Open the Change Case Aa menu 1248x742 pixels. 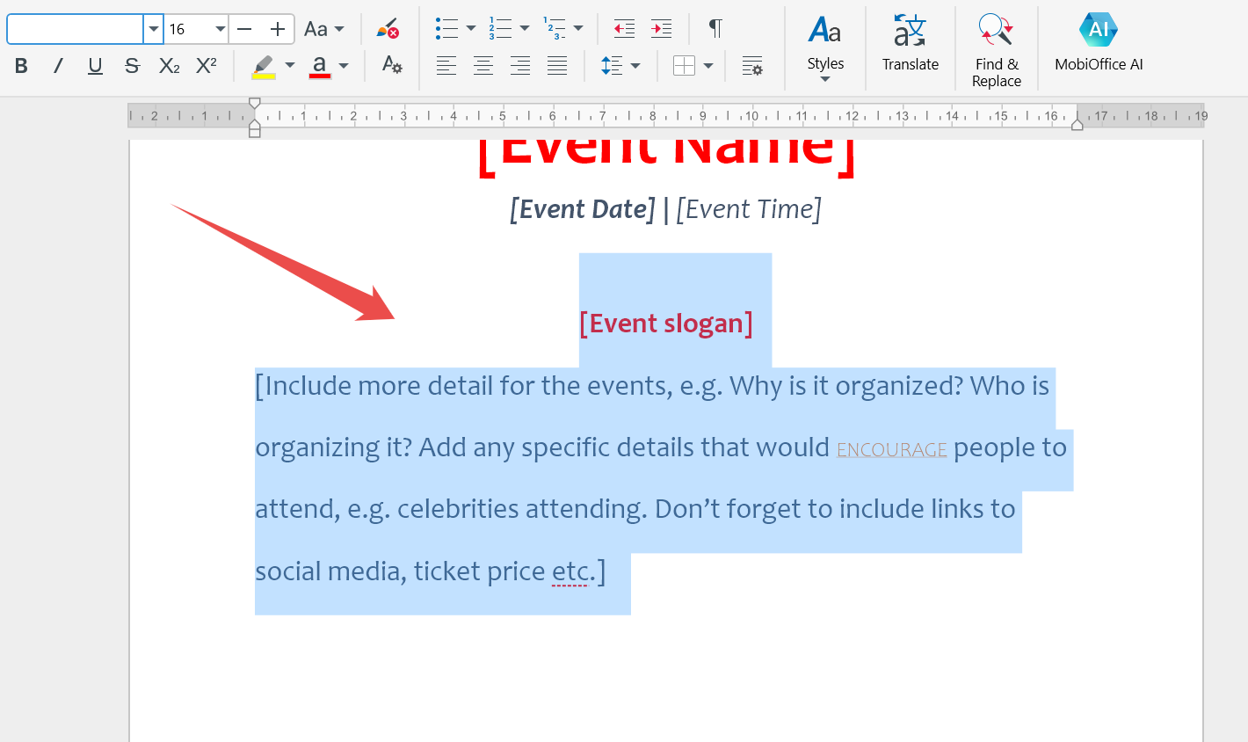click(324, 29)
